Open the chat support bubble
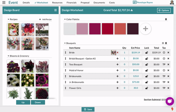This screenshot has width=176, height=112. coord(170,101)
